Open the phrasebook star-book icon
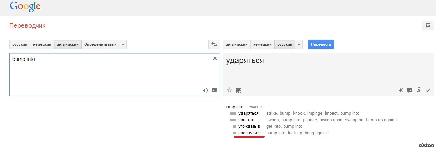The height and width of the screenshot is (149, 436). tap(428, 25)
